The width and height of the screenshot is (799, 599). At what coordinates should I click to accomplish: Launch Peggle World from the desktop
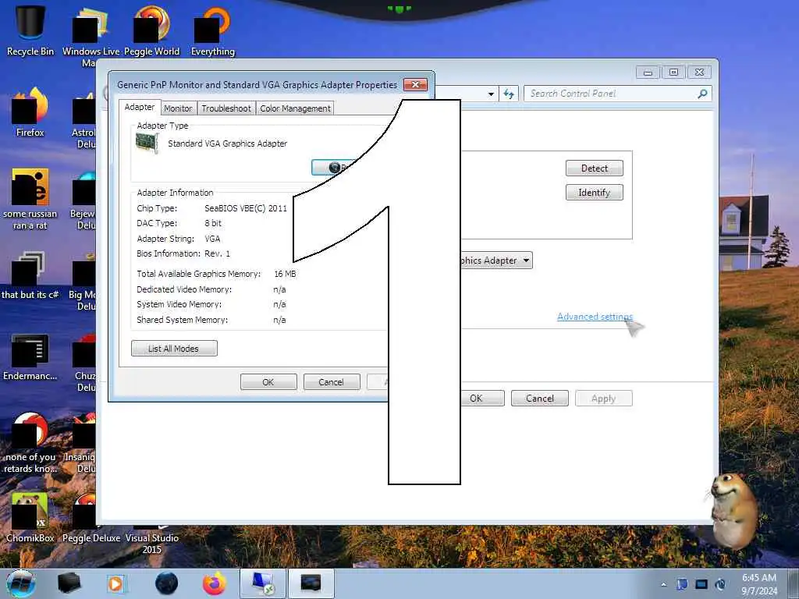point(152,31)
